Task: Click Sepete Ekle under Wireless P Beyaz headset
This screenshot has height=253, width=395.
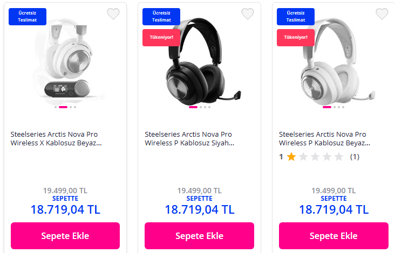Action: (333, 236)
